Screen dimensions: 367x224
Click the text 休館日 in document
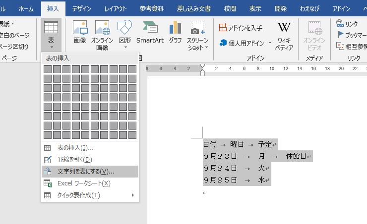(x=296, y=156)
